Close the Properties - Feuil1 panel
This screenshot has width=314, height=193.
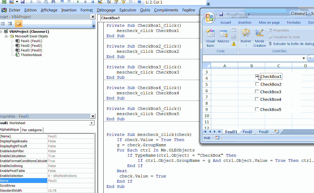tap(93, 116)
